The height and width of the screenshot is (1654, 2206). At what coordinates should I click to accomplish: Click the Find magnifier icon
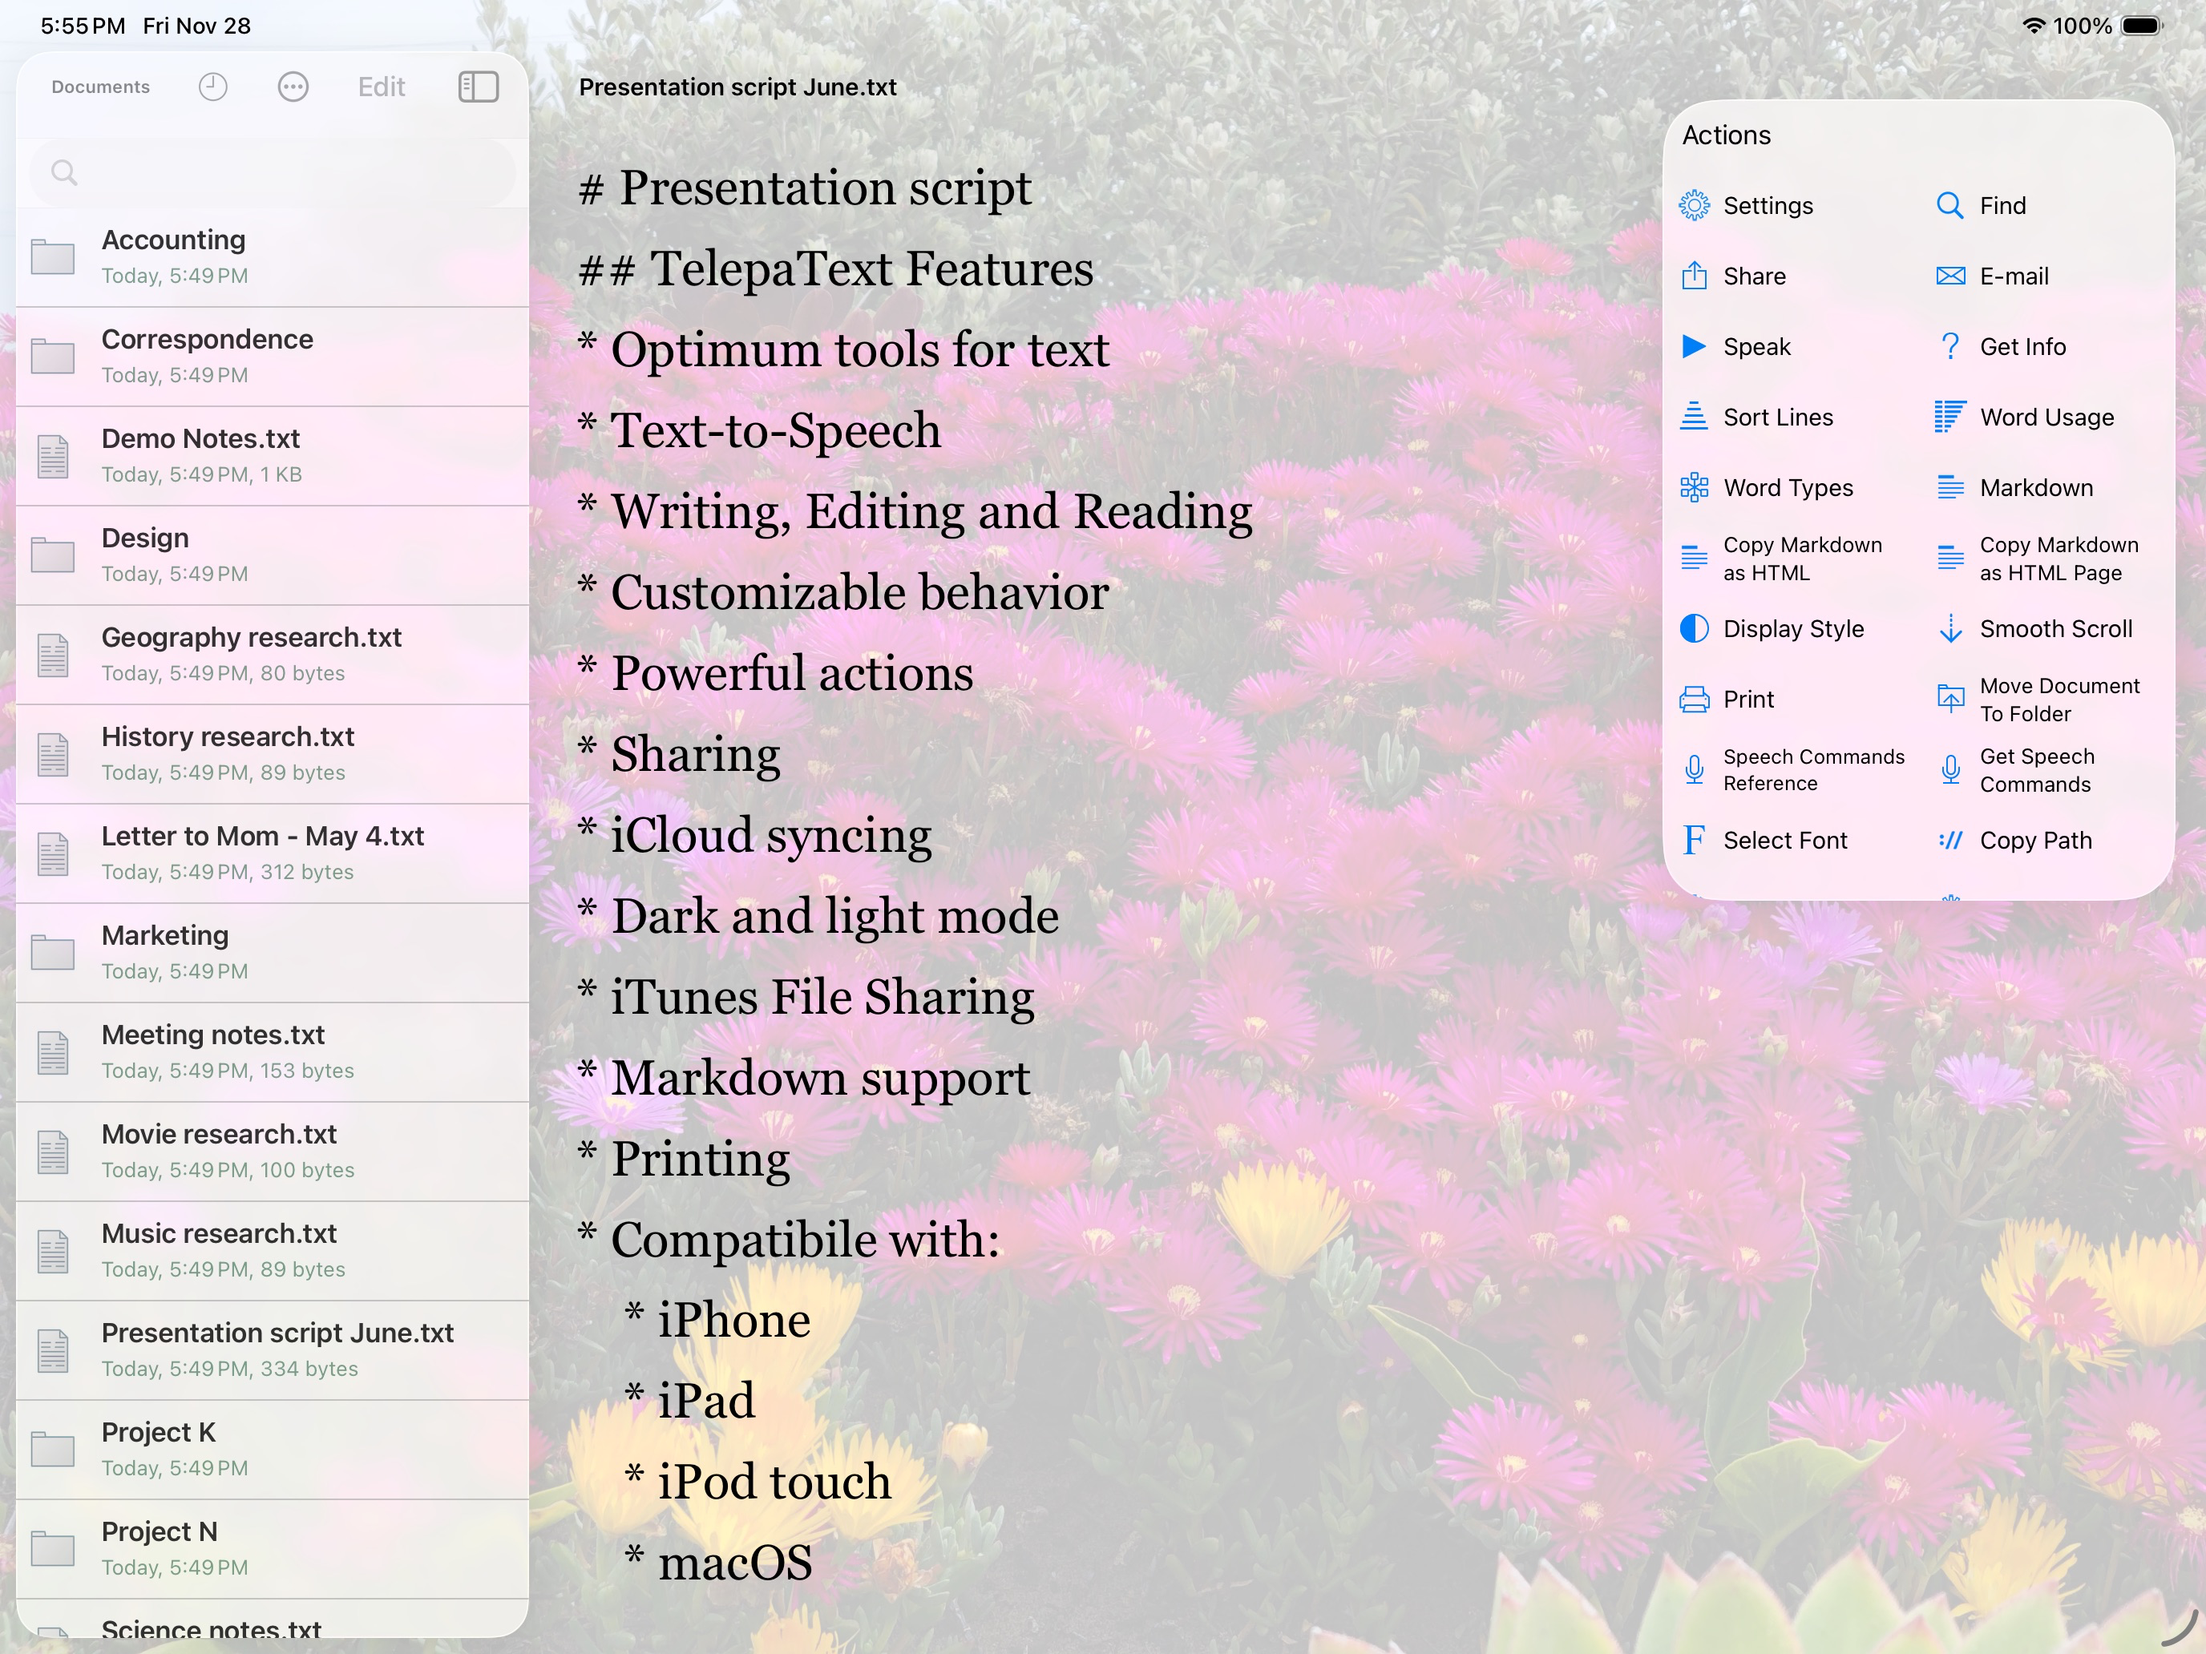(1949, 205)
